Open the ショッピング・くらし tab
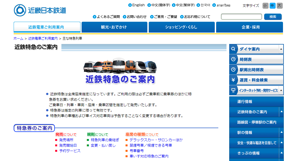This screenshot has width=301, height=161. [x=181, y=27]
